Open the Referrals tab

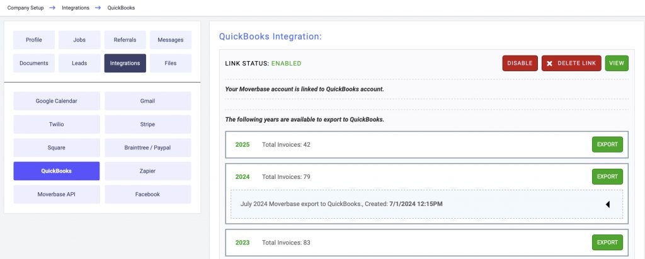(125, 40)
